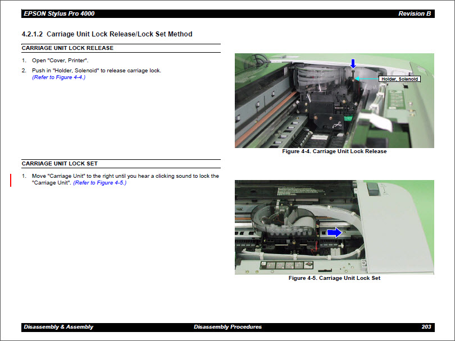The image size is (455, 341).
Task: Click the section title 4.2.1.2 Carriage Unit Lock Release
Action: 107,34
